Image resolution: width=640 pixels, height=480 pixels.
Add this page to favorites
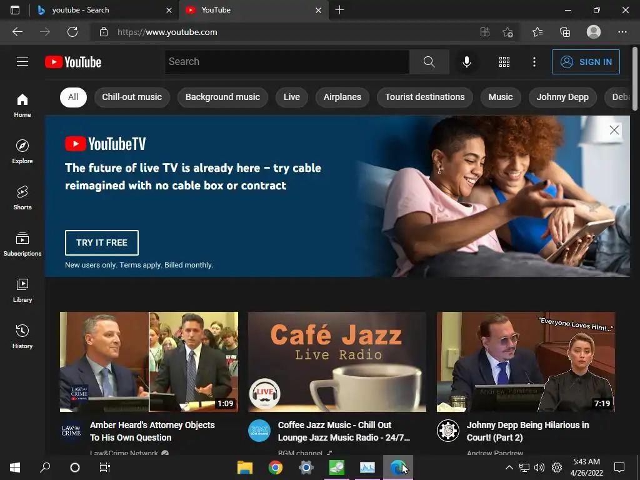coord(507,32)
